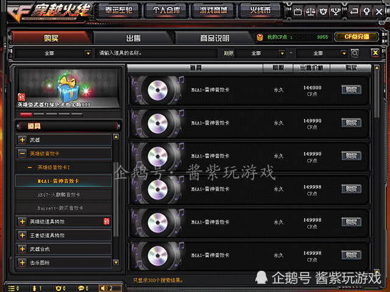Expand the 武器 category plus icon
The image size is (390, 292).
[22, 140]
